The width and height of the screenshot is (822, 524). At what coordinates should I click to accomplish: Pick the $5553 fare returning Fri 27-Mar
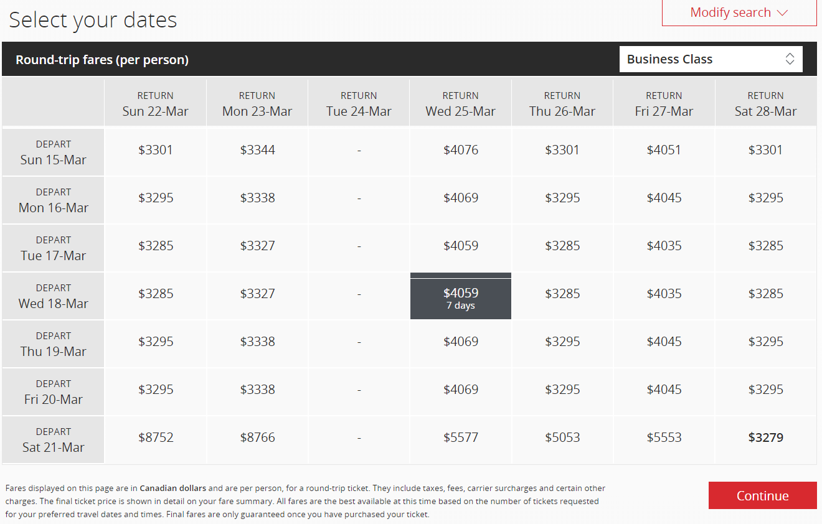tap(664, 437)
